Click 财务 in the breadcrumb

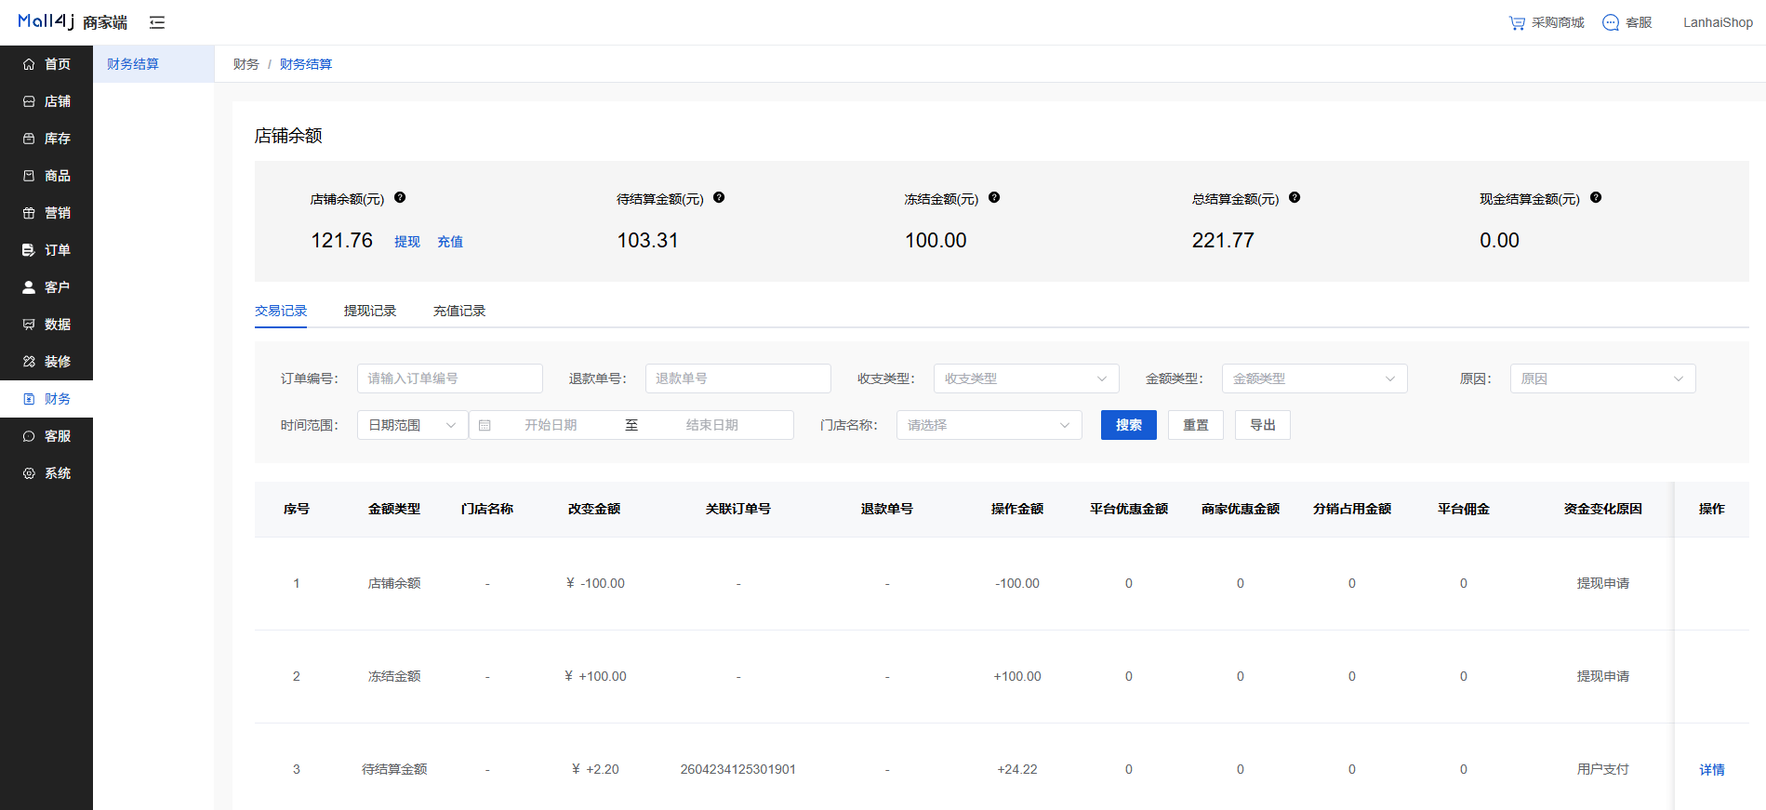(x=246, y=64)
